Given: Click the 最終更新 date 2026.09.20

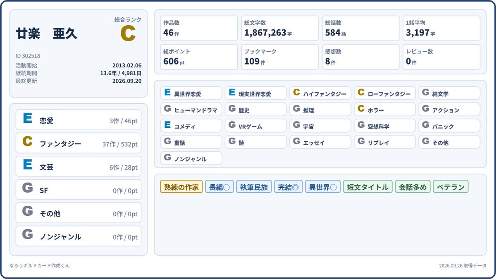Looking at the screenshot, I should click(127, 81).
